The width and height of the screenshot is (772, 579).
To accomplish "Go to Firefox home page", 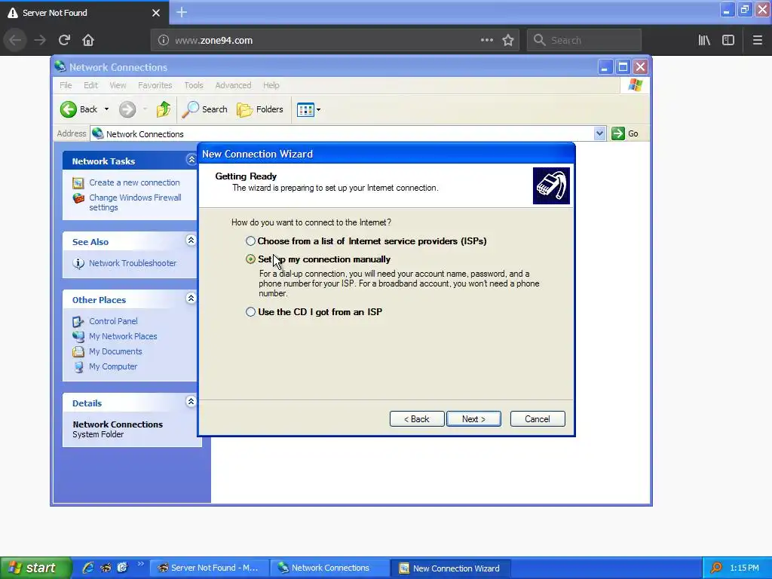I will click(x=88, y=41).
